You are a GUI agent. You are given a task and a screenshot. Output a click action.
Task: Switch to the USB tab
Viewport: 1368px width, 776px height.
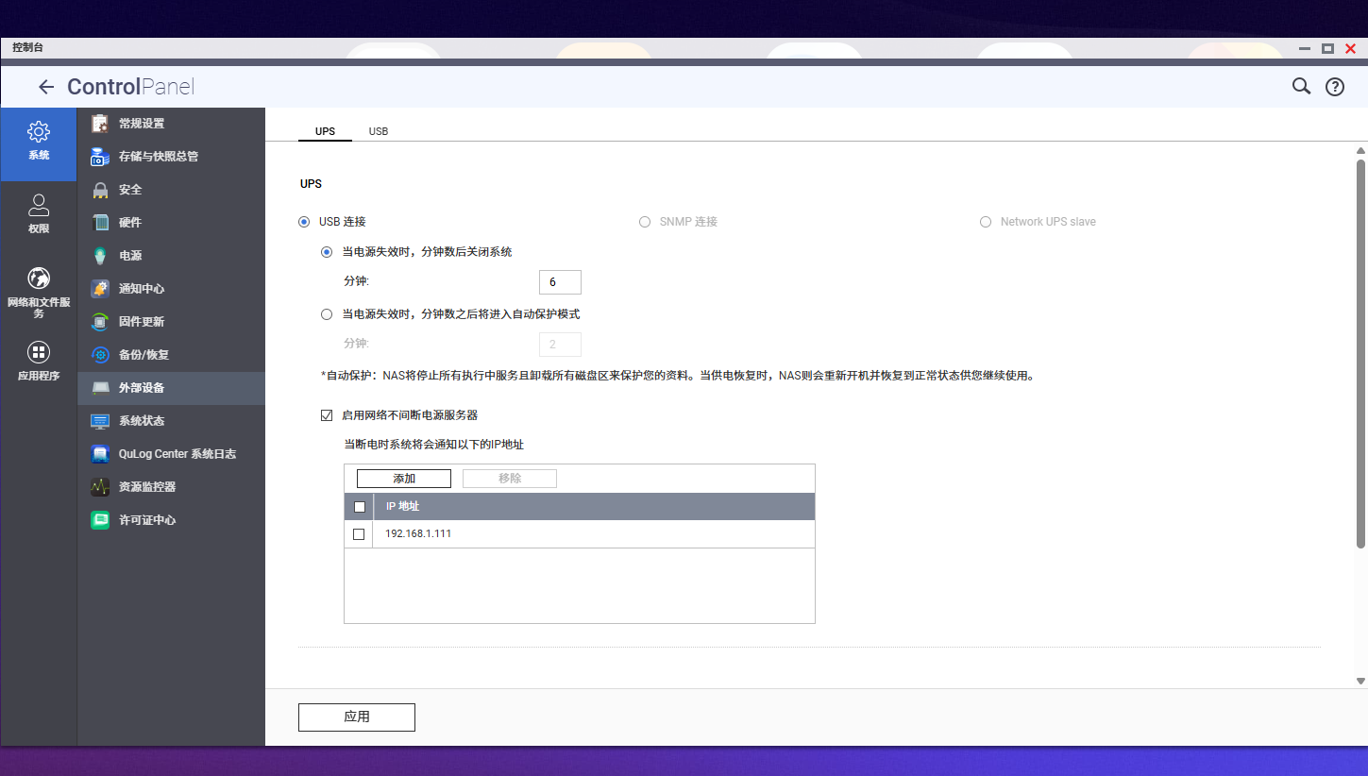point(379,131)
